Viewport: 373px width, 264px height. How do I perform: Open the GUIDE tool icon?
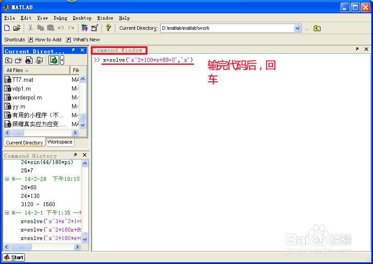coord(95,28)
